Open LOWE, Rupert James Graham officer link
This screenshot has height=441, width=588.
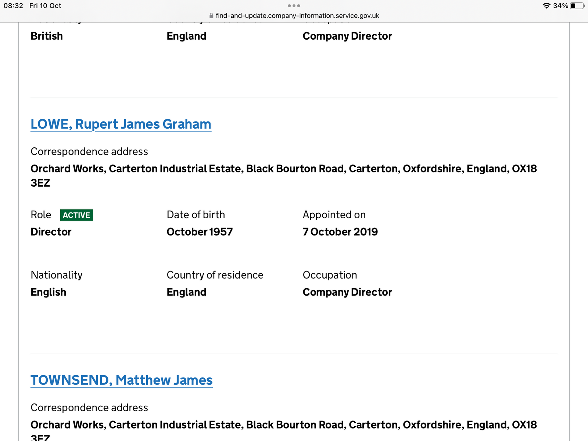coord(121,124)
